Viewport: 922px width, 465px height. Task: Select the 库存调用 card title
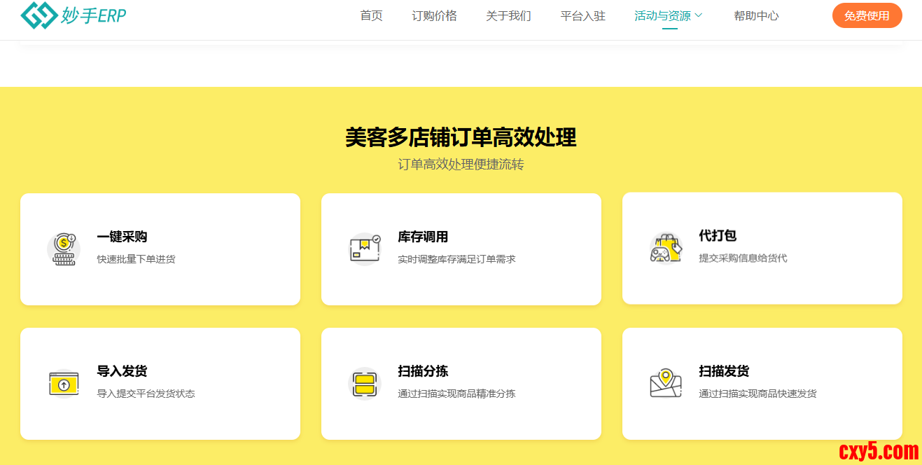[x=423, y=237]
